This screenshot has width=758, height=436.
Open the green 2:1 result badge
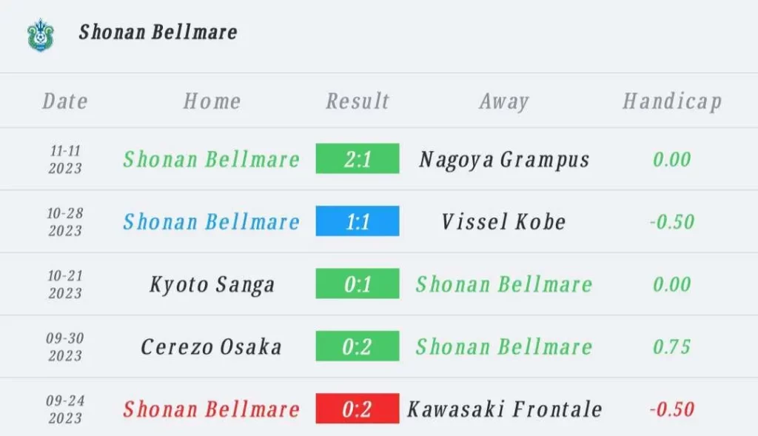[x=358, y=158]
